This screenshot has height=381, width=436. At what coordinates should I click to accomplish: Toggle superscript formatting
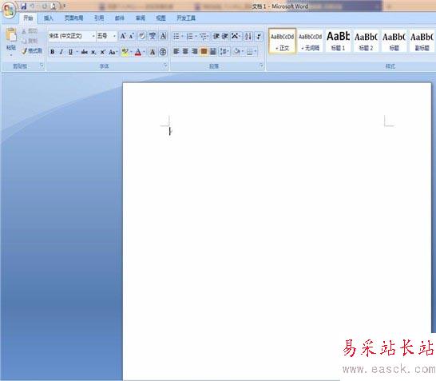103,52
